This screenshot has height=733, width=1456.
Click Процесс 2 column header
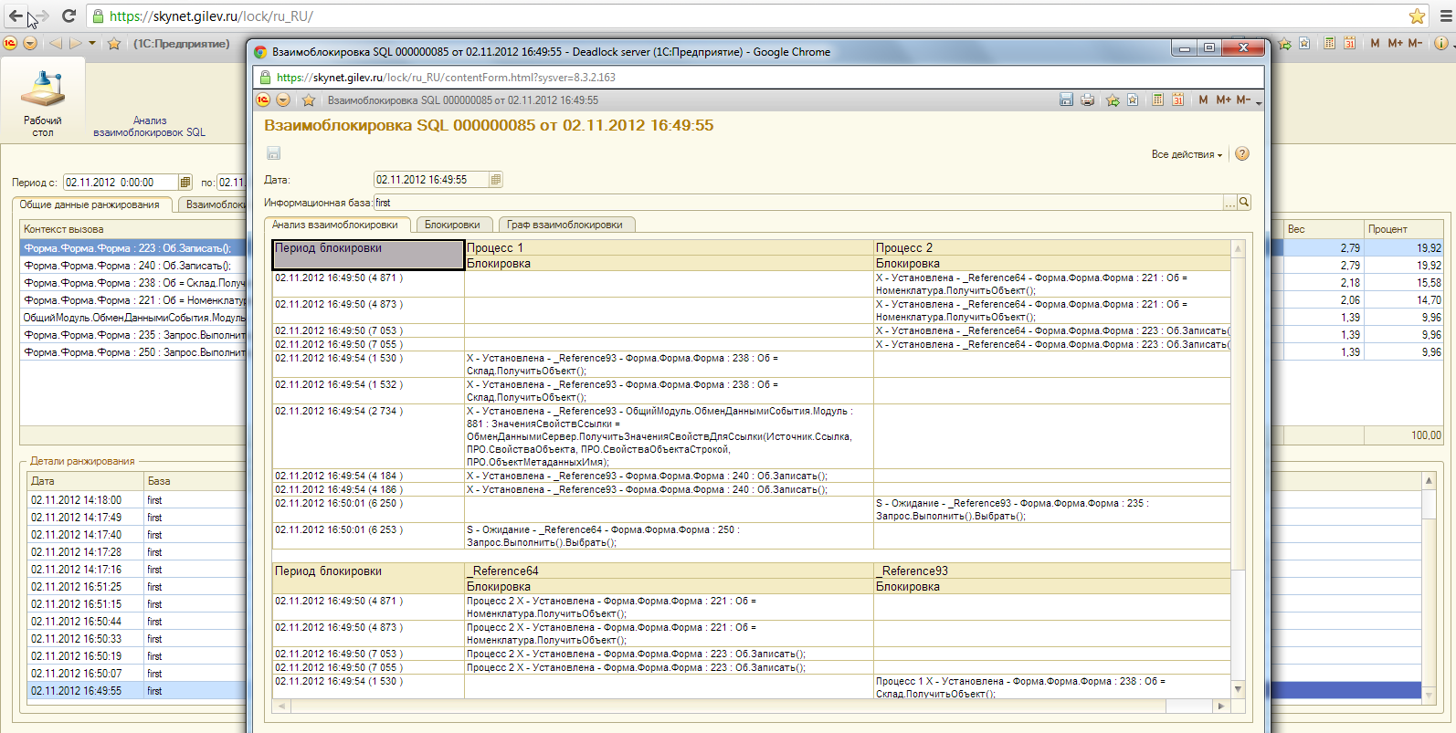click(1052, 247)
